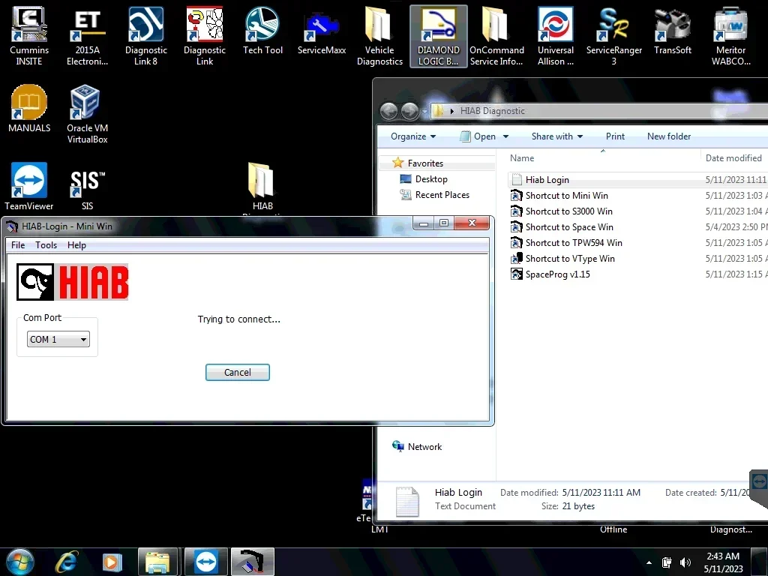Cancel the connection attempt
Viewport: 768px width, 576px height.
point(238,372)
